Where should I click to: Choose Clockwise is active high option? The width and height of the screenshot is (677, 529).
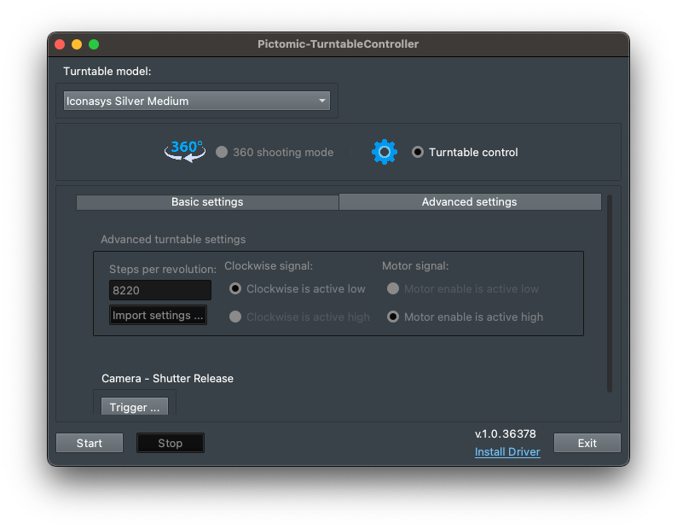click(x=235, y=317)
